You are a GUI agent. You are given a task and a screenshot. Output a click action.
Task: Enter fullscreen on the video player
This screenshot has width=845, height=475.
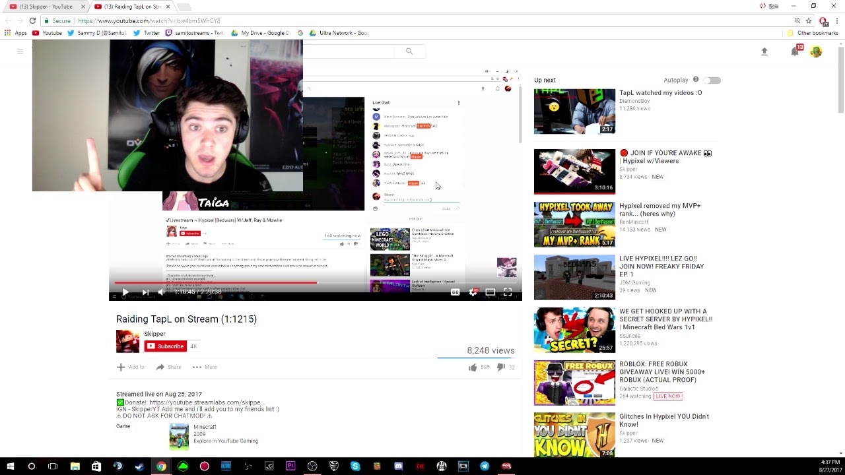pyautogui.click(x=508, y=292)
